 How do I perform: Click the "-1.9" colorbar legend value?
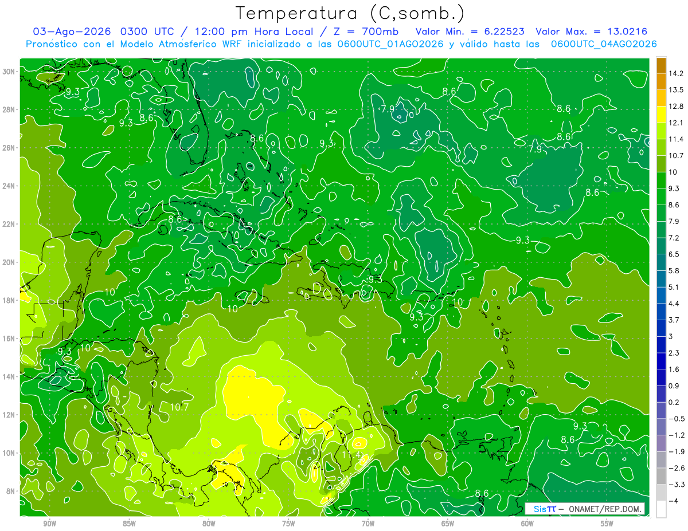tap(676, 451)
